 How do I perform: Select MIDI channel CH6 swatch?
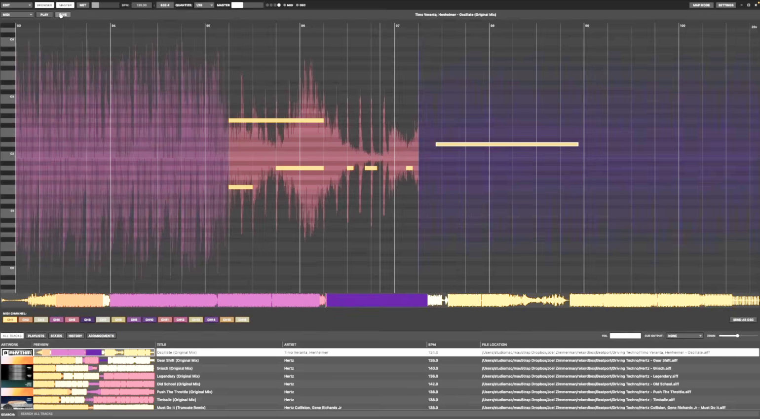87,320
